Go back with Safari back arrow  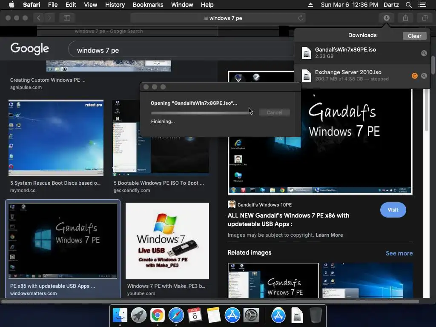pyautogui.click(x=38, y=18)
